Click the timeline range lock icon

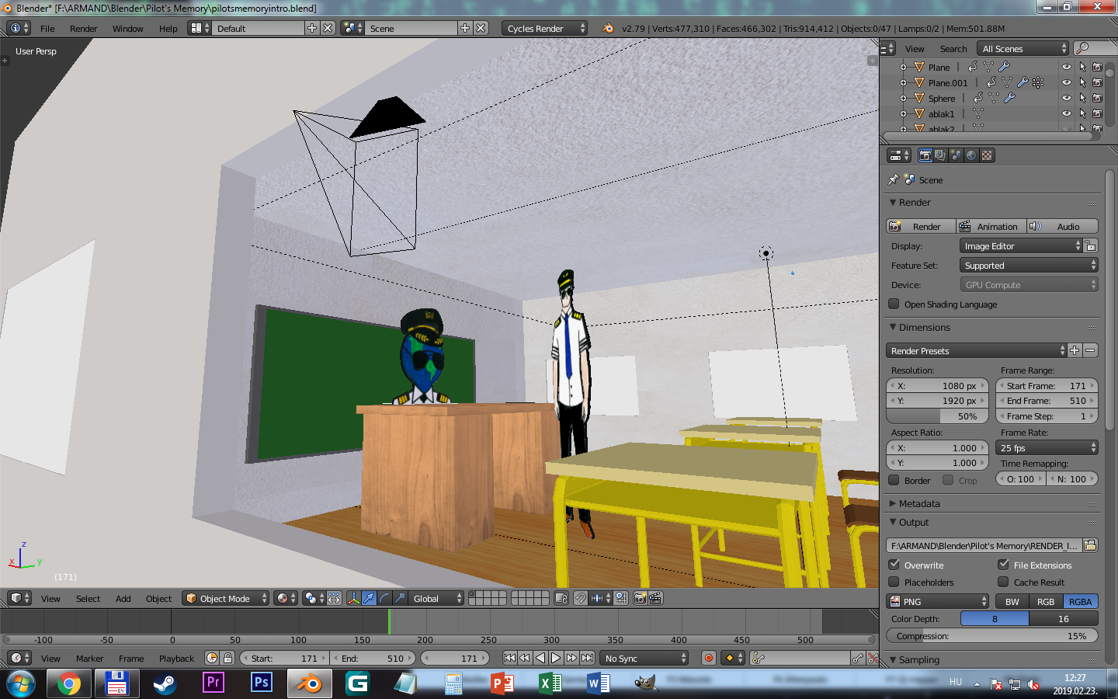227,658
